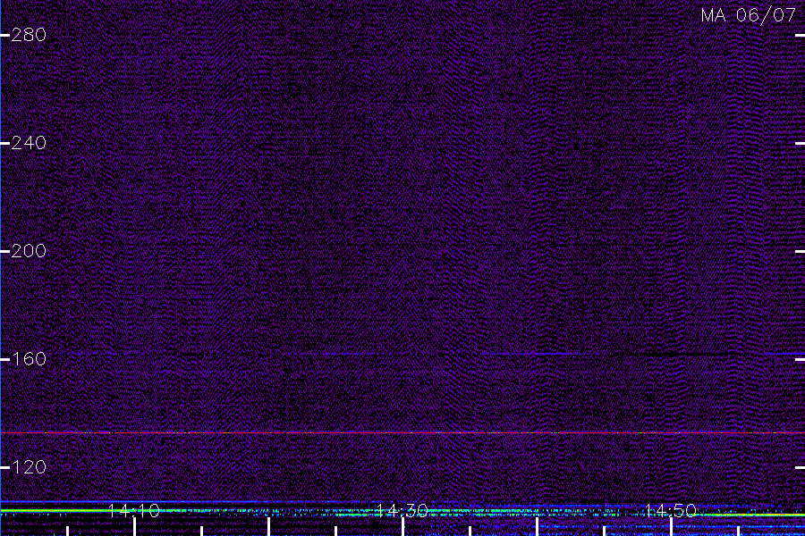Click the 200 frequency axis label
Viewport: 805px width, 536px height.
[x=29, y=251]
